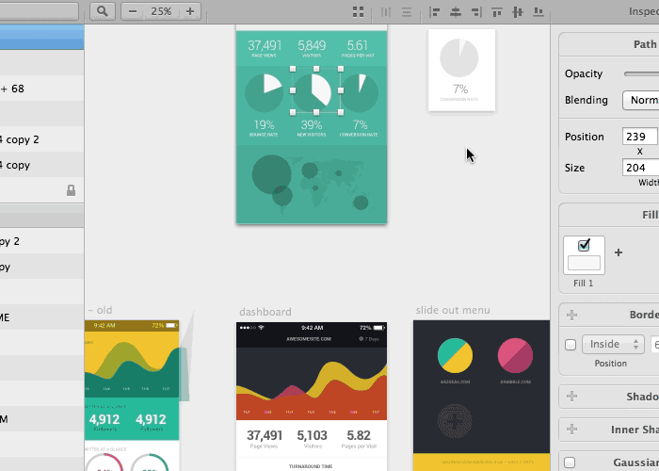Image resolution: width=659 pixels, height=471 pixels.
Task: Click the 7% conversion rate pie on teal artboard
Action: [360, 93]
